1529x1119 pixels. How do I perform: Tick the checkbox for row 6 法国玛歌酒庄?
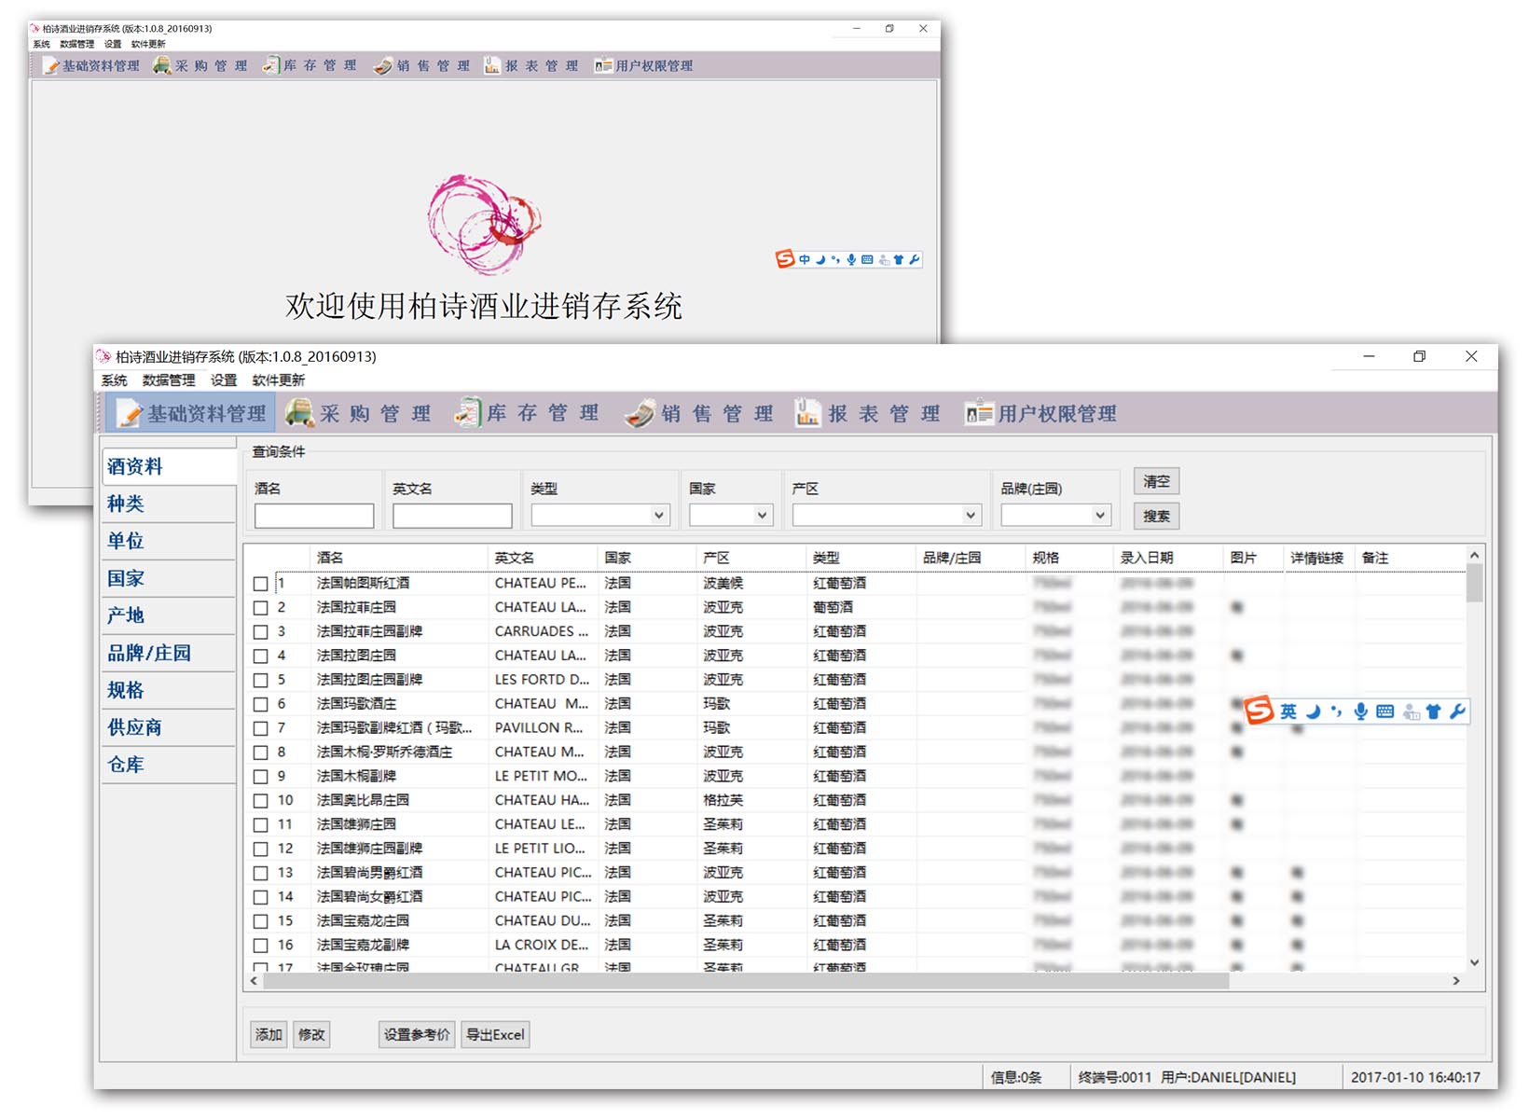(x=261, y=704)
